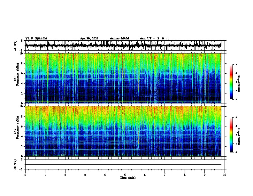Click the "ch.3(V)" axis label

click(15, 164)
